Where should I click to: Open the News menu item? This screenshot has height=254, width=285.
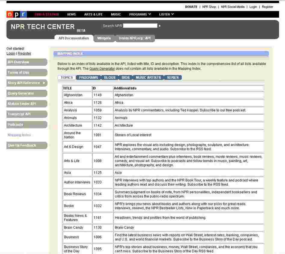click(72, 14)
